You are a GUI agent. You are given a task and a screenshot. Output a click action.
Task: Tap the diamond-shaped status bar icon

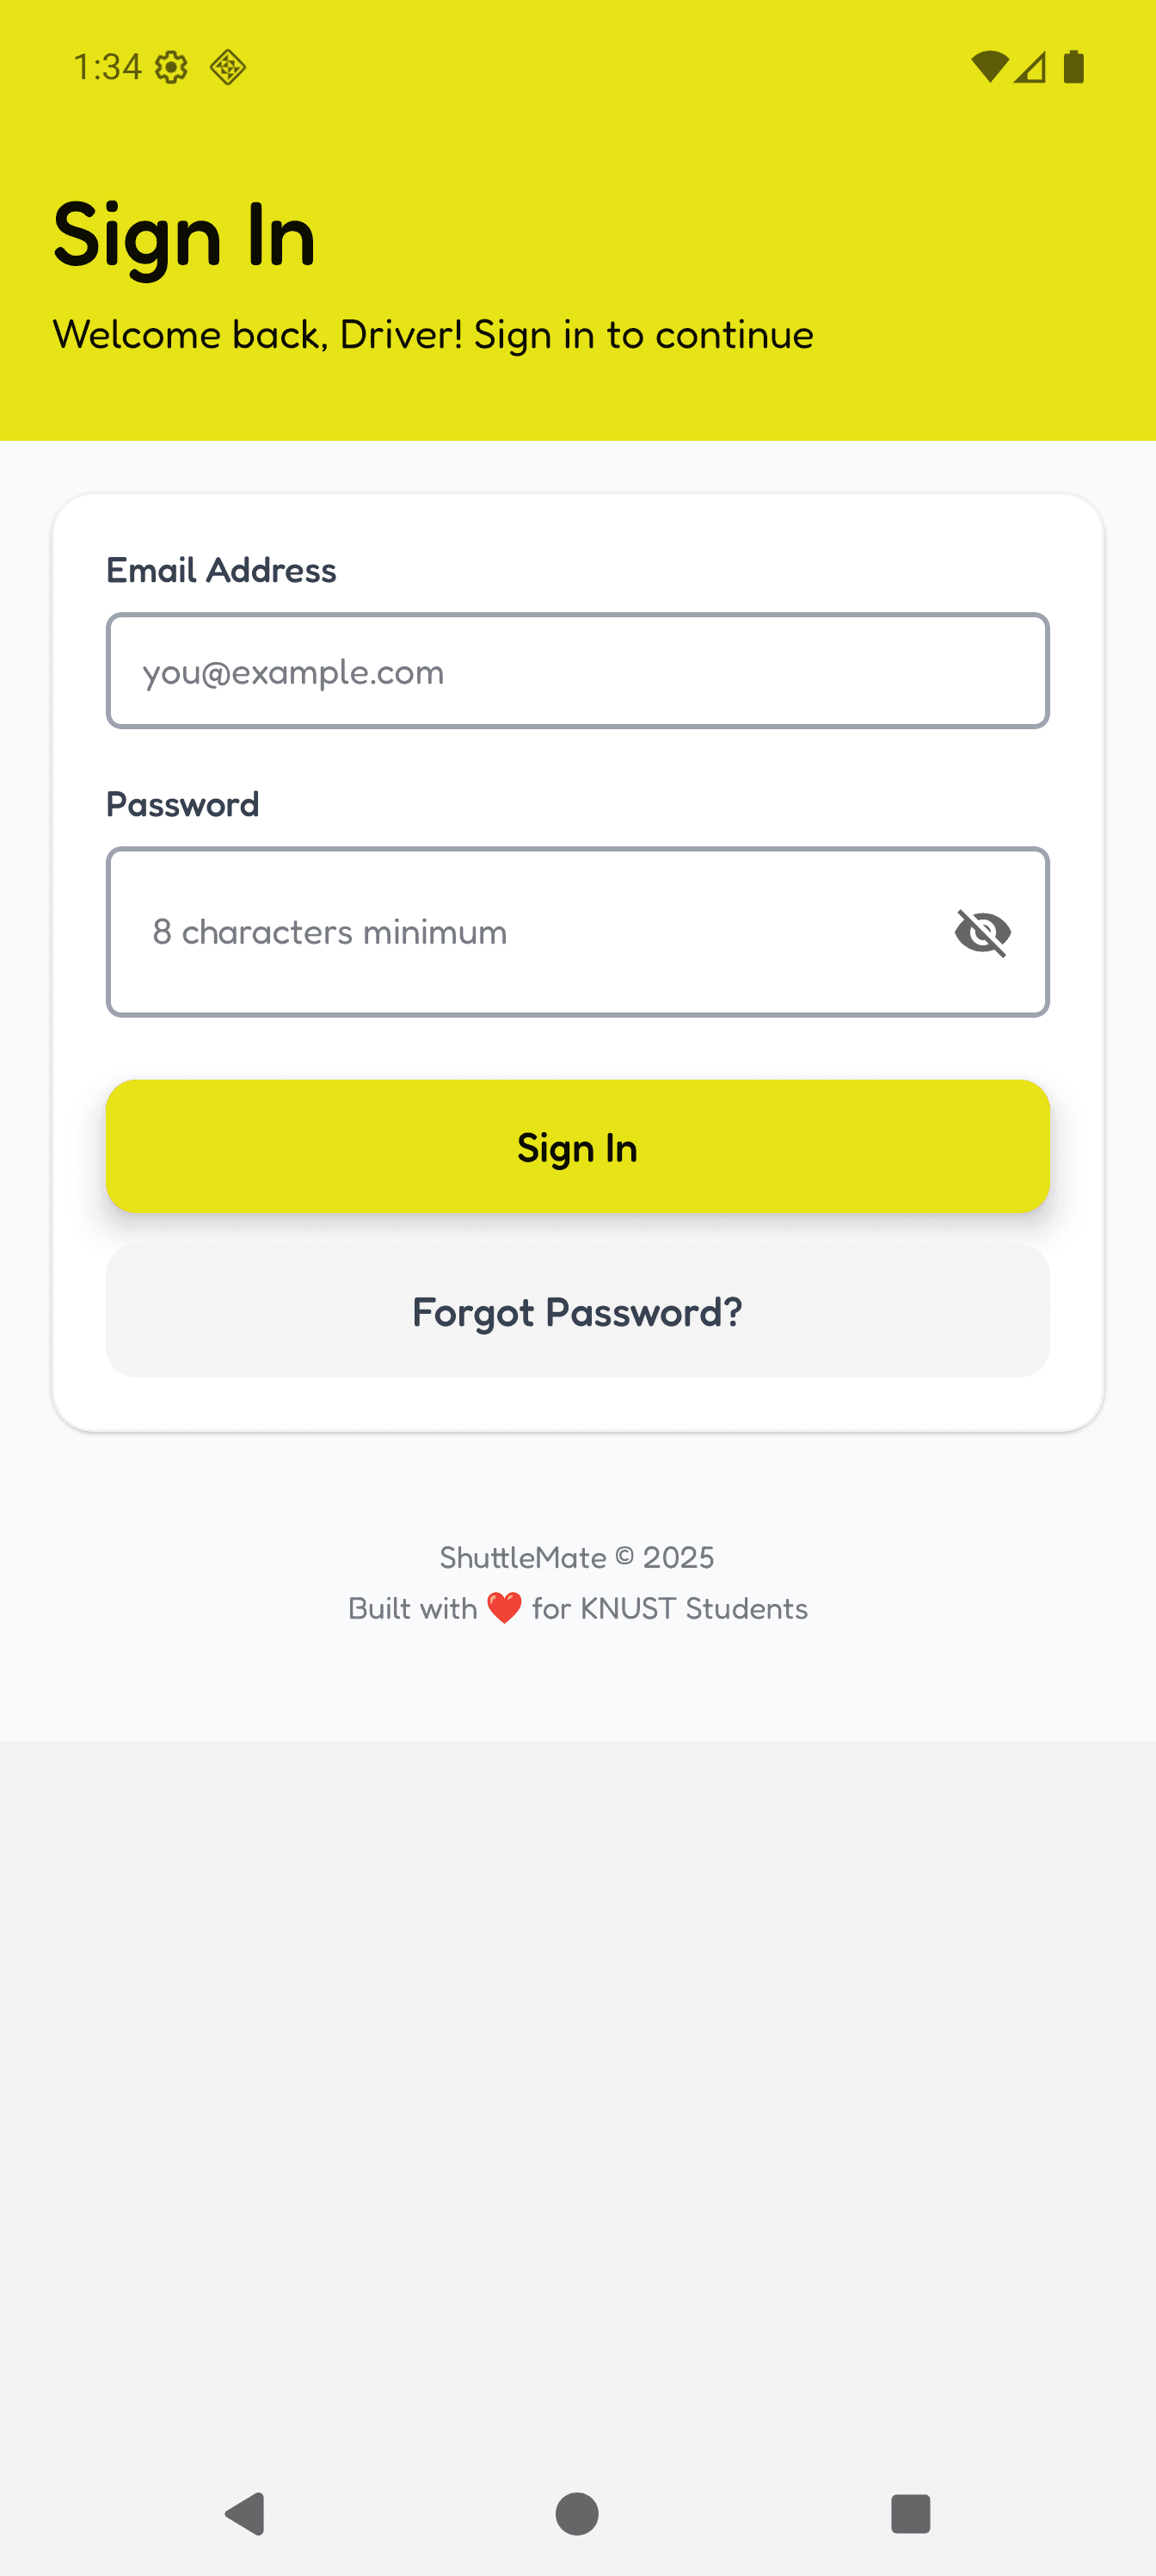coord(228,67)
